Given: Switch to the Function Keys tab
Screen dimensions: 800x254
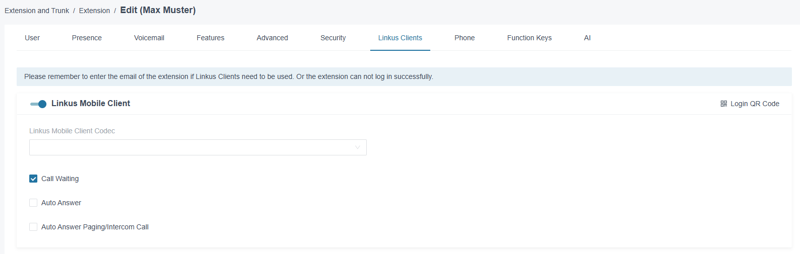Looking at the screenshot, I should [x=529, y=38].
